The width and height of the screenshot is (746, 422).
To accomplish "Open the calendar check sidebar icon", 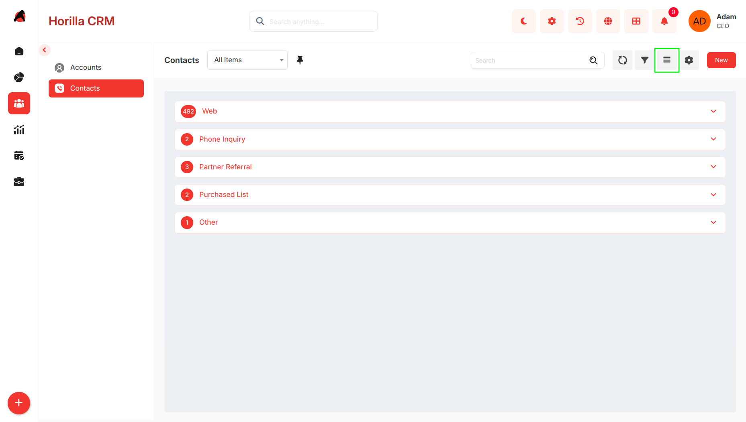I will 19,156.
